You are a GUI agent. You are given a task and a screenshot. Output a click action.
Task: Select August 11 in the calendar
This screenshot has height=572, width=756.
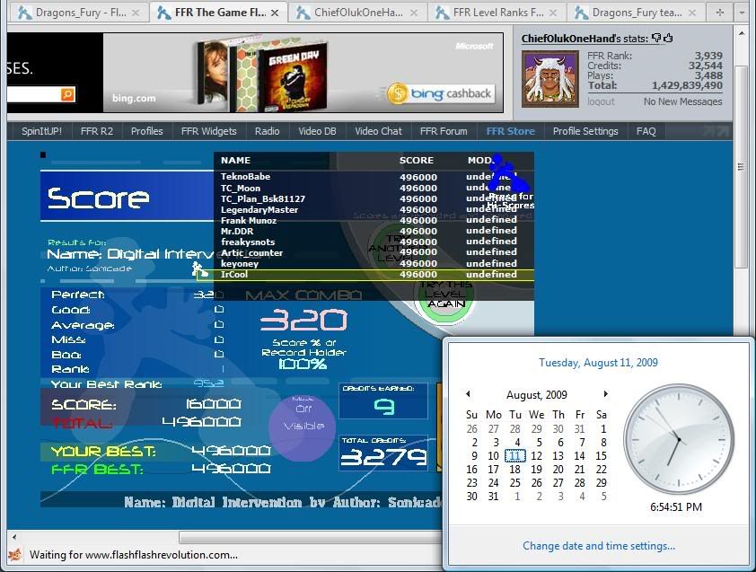(514, 455)
